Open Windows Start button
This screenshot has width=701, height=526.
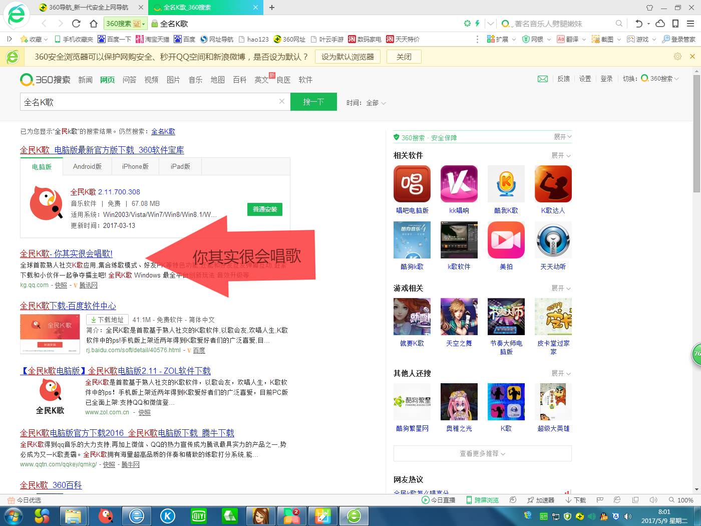[14, 515]
